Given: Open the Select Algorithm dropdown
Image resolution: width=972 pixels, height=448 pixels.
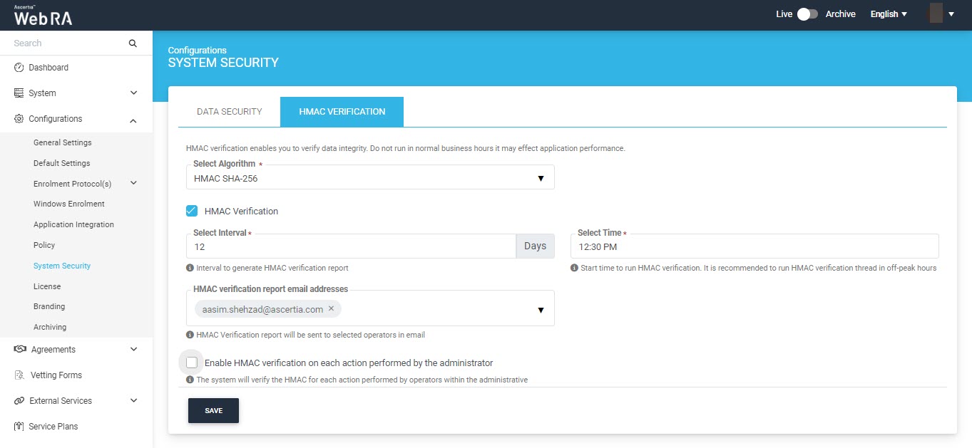Looking at the screenshot, I should pyautogui.click(x=370, y=177).
